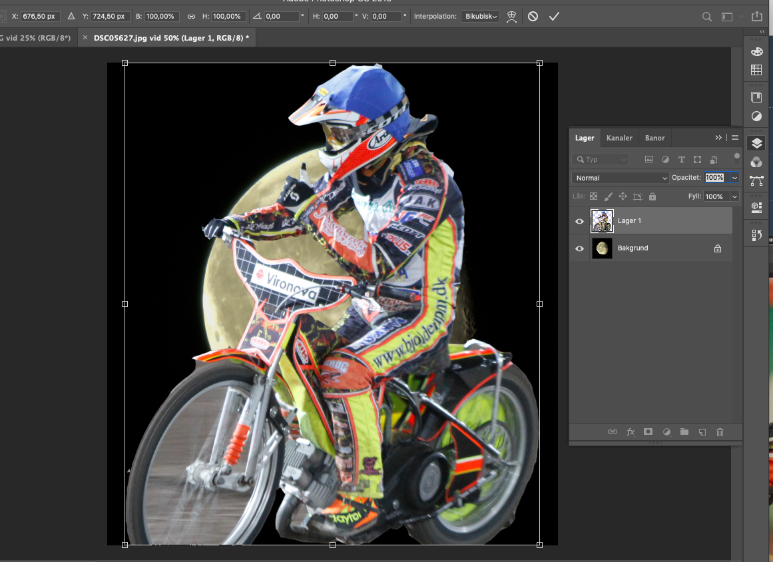773x562 pixels.
Task: Commit the transform with the checkmark
Action: pos(554,16)
